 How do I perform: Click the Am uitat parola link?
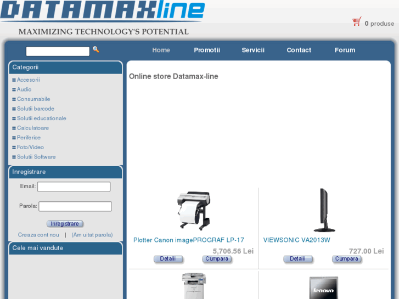[92, 235]
